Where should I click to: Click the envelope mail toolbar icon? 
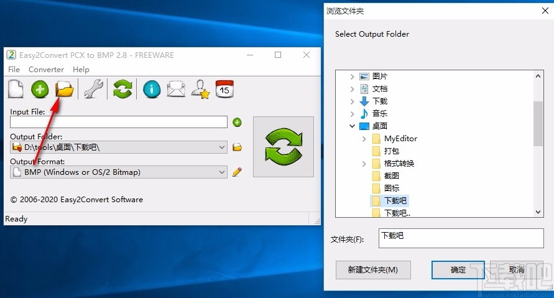(x=176, y=89)
